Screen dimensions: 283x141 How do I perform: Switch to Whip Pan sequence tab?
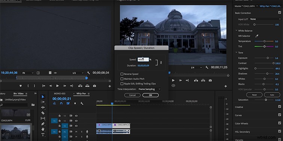[x=81, y=94]
